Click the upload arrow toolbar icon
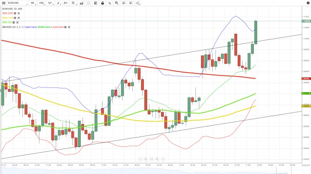Image resolution: width=311 pixels, height=174 pixels. [x=123, y=3]
